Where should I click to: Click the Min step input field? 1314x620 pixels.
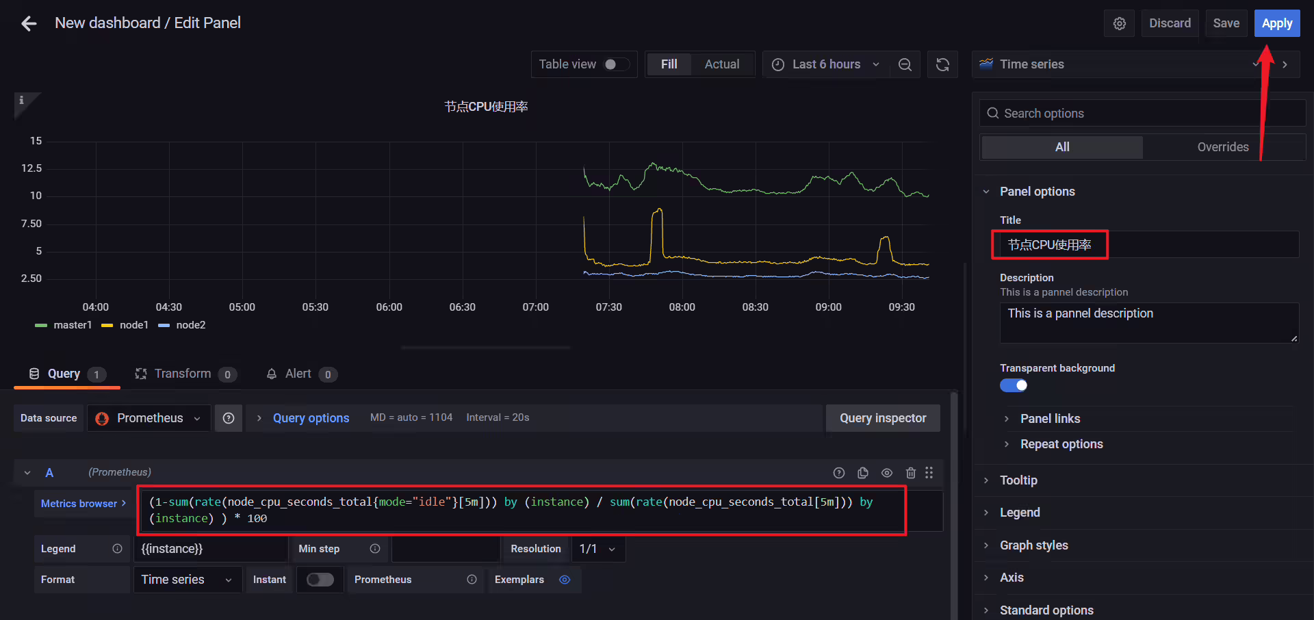[x=446, y=549]
